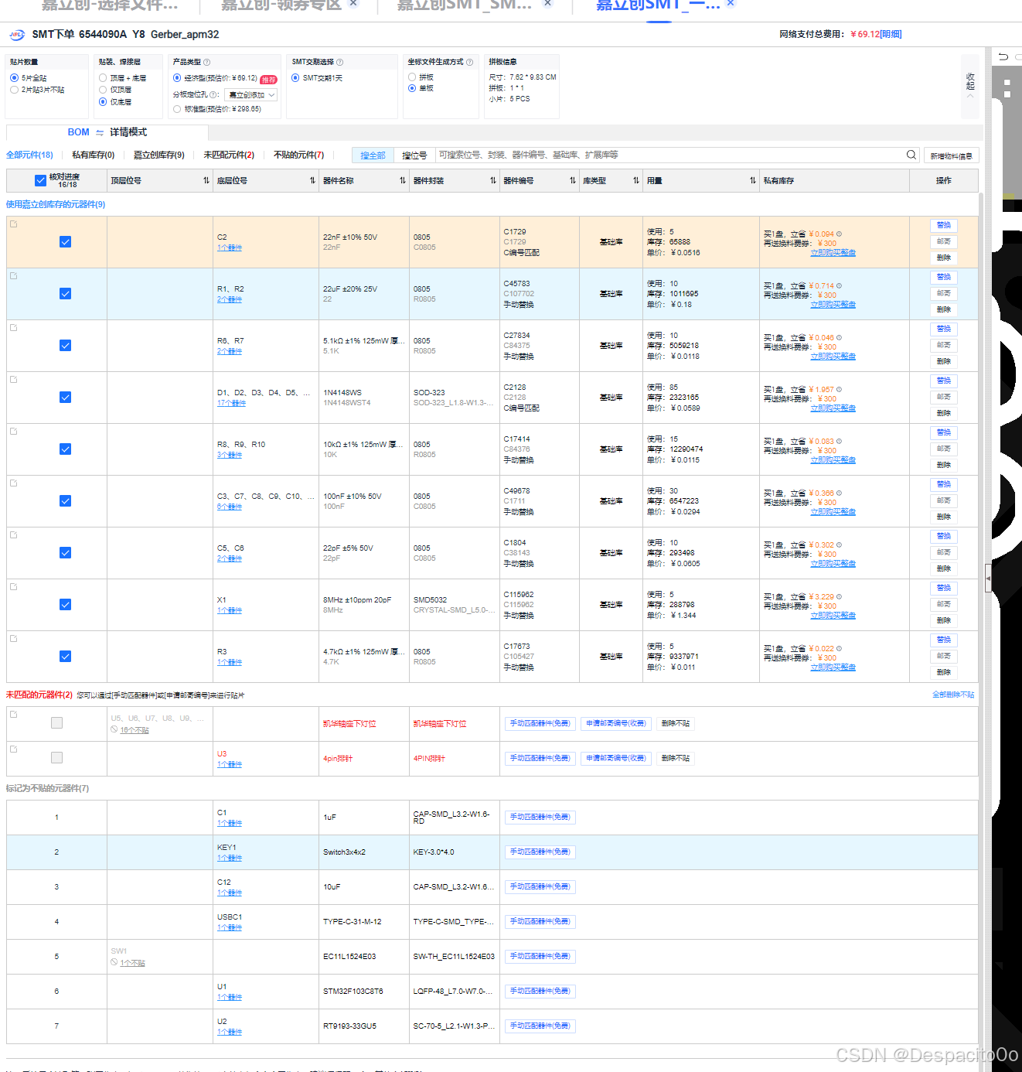Sort by 器件名称 column arrows
Viewport: 1022px width, 1072px height.
tap(403, 180)
